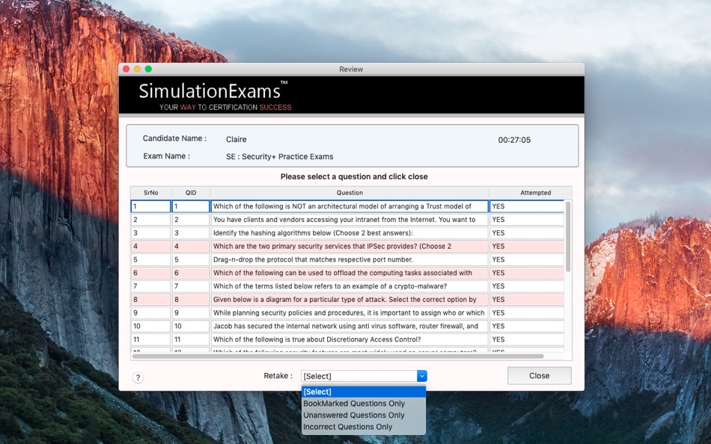This screenshot has width=711, height=444.
Task: Select question 'Given below is a diagram'
Action: click(350, 300)
